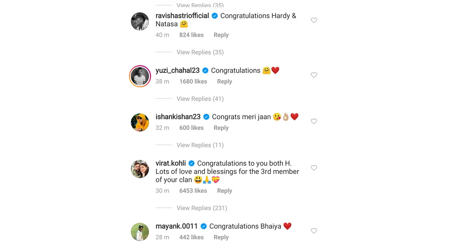Tap heart icon beside mayank.0011's comment
Image resolution: width=451 pixels, height=251 pixels.
click(314, 231)
